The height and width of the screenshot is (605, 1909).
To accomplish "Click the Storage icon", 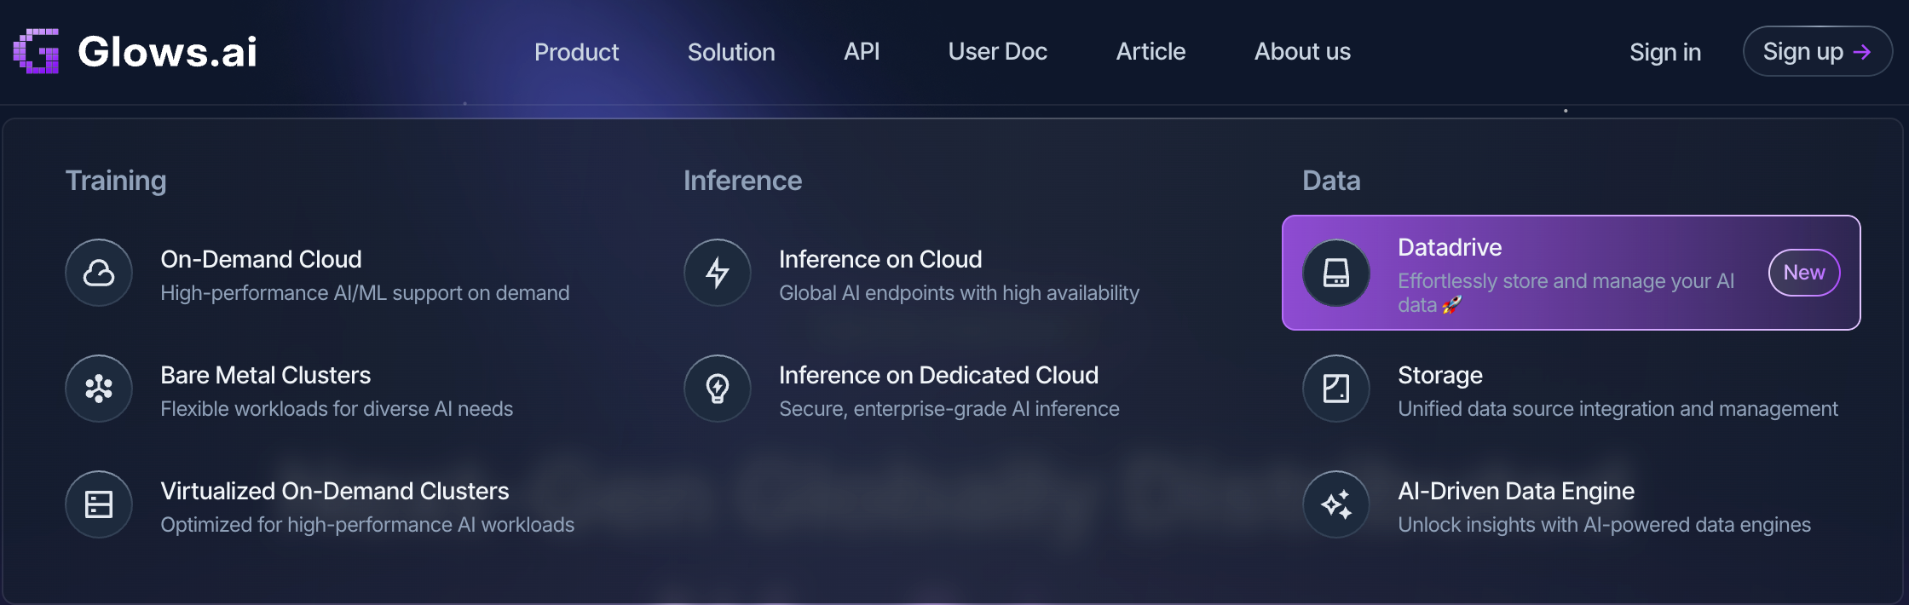I will point(1335,389).
